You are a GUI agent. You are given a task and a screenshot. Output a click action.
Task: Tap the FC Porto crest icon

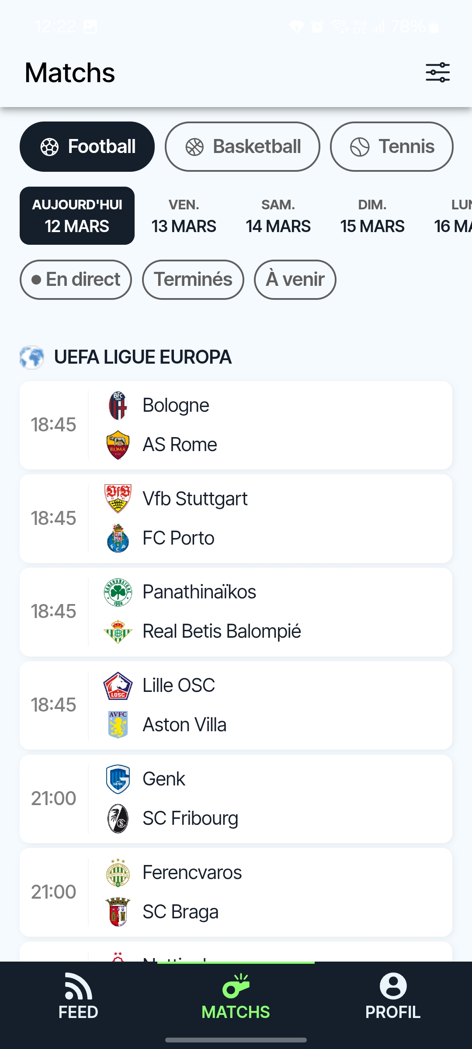point(118,538)
